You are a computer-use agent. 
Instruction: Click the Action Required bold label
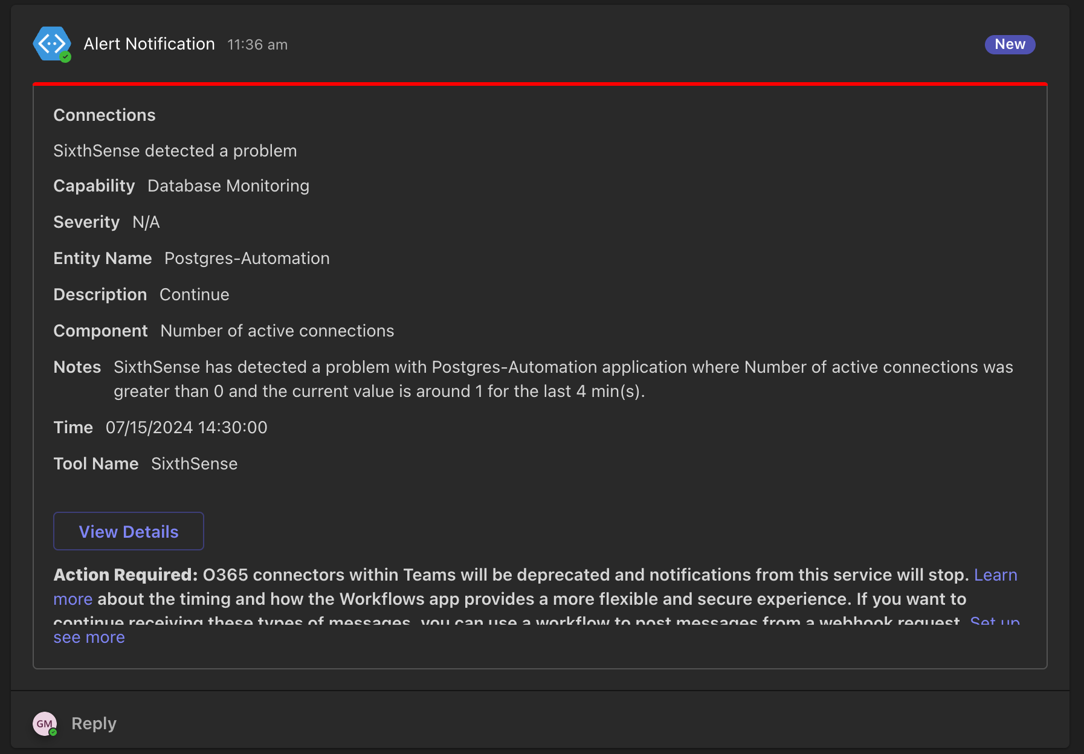[x=126, y=575]
